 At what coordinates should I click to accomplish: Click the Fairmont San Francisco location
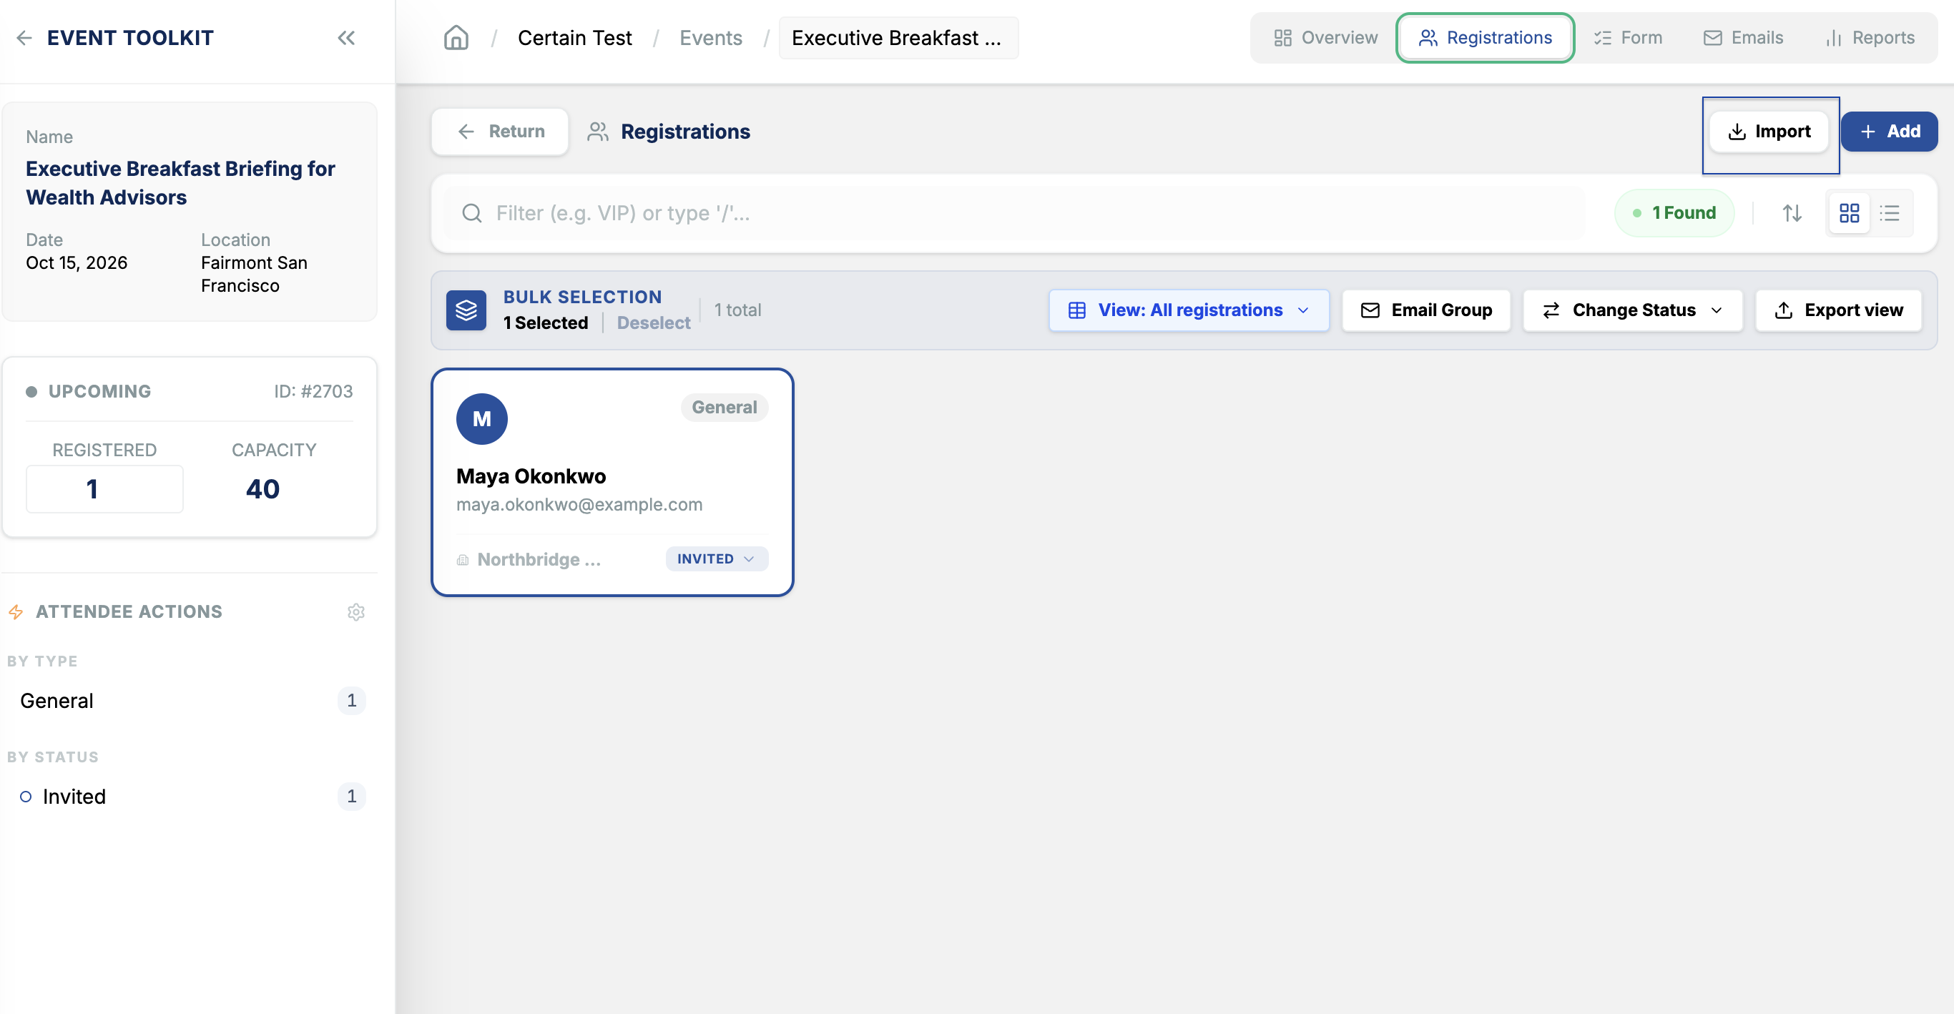pos(254,274)
